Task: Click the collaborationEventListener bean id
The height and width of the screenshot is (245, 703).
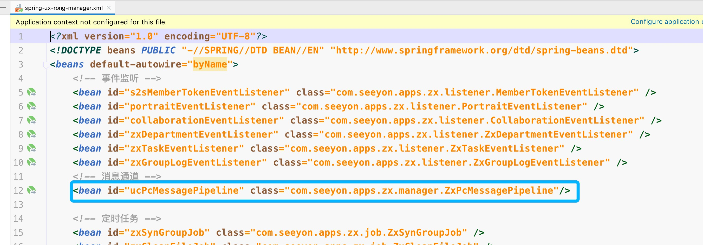Action: tap(204, 120)
